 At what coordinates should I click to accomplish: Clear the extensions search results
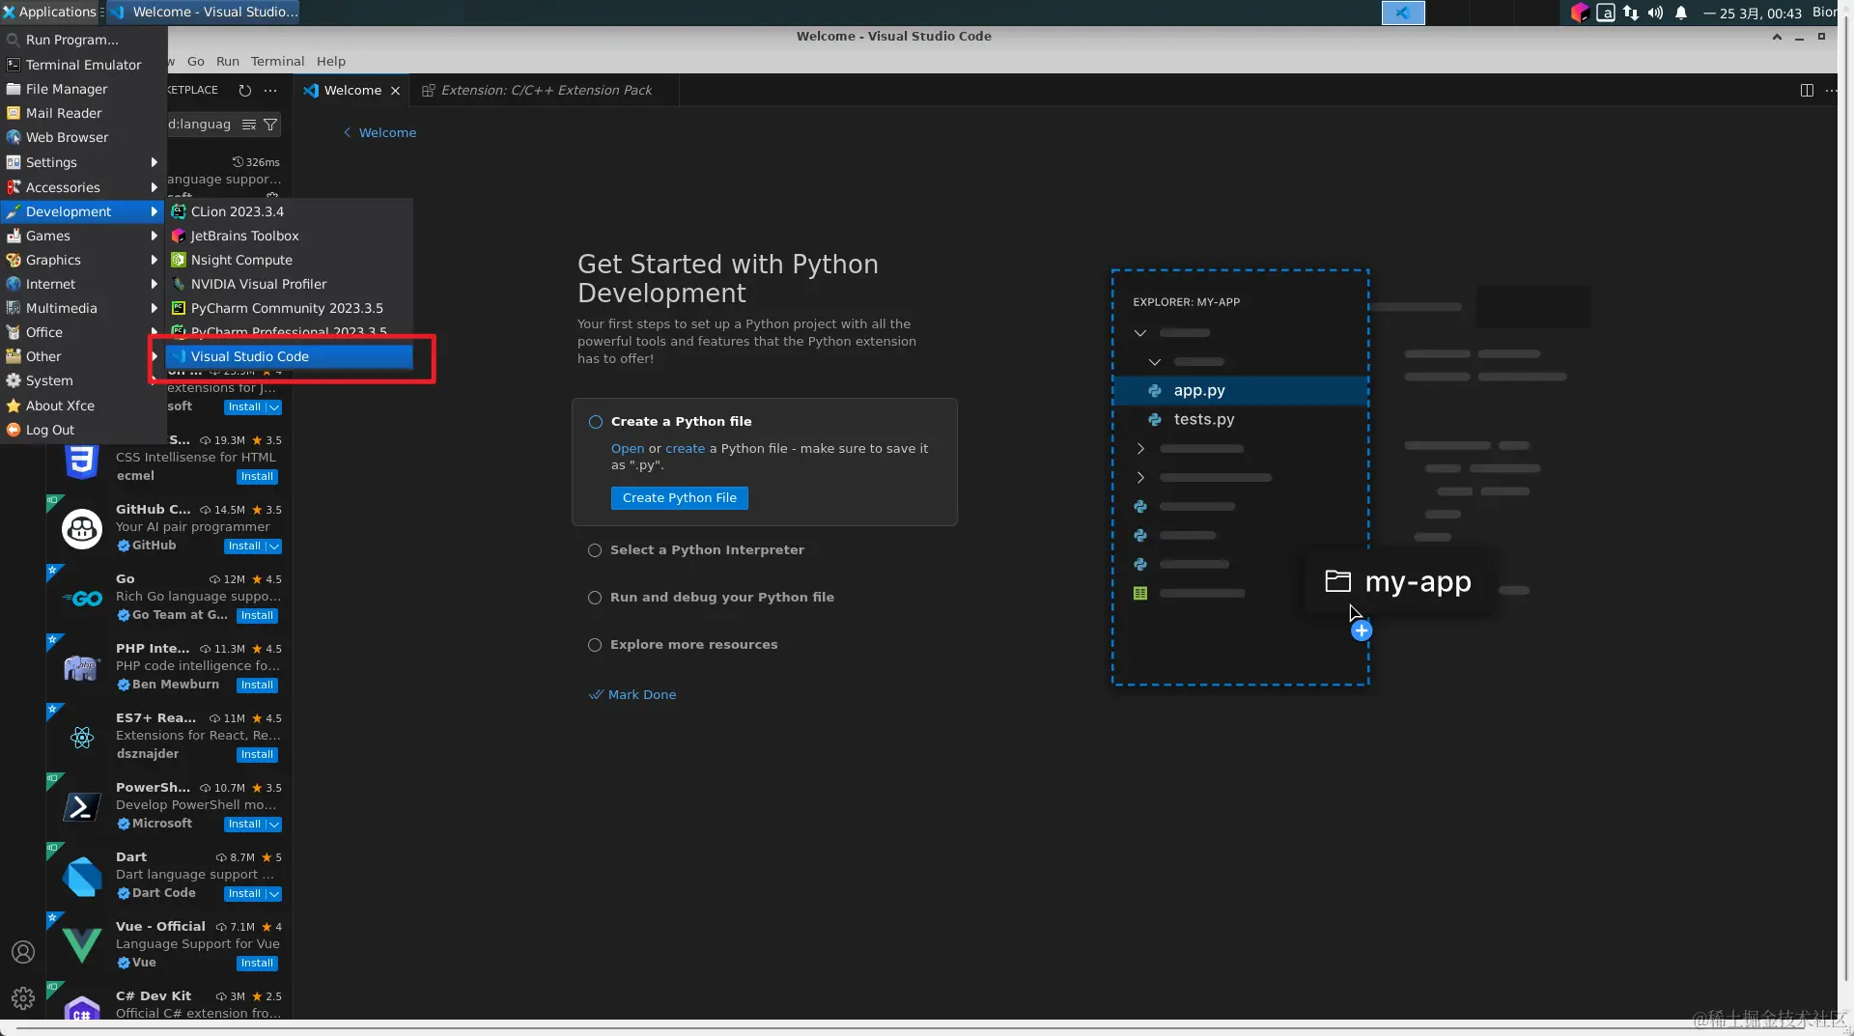coord(249,125)
